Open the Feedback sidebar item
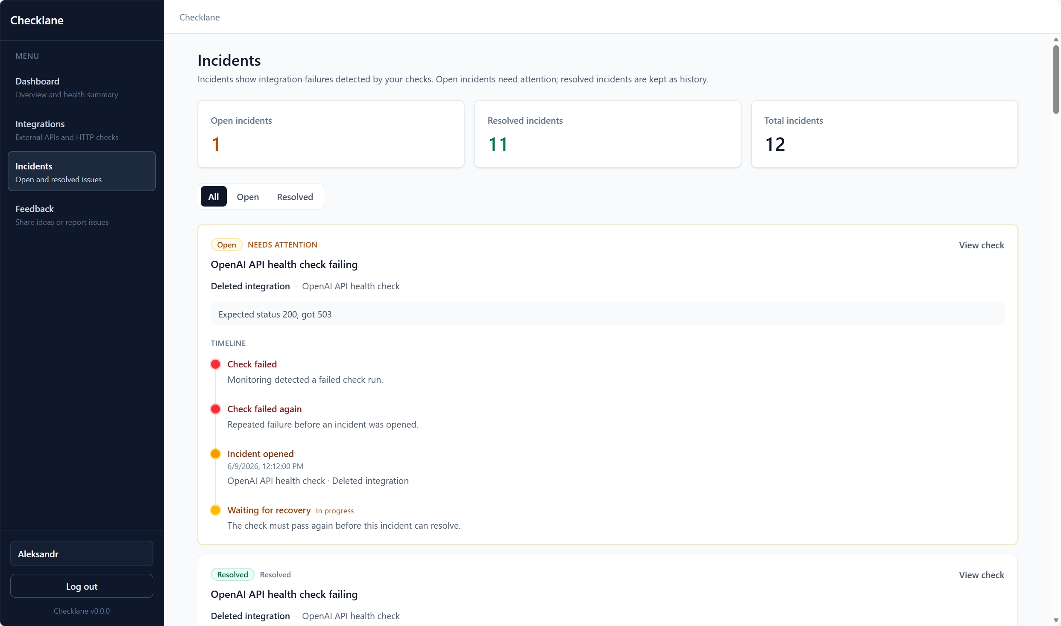The height and width of the screenshot is (626, 1061). 82,215
